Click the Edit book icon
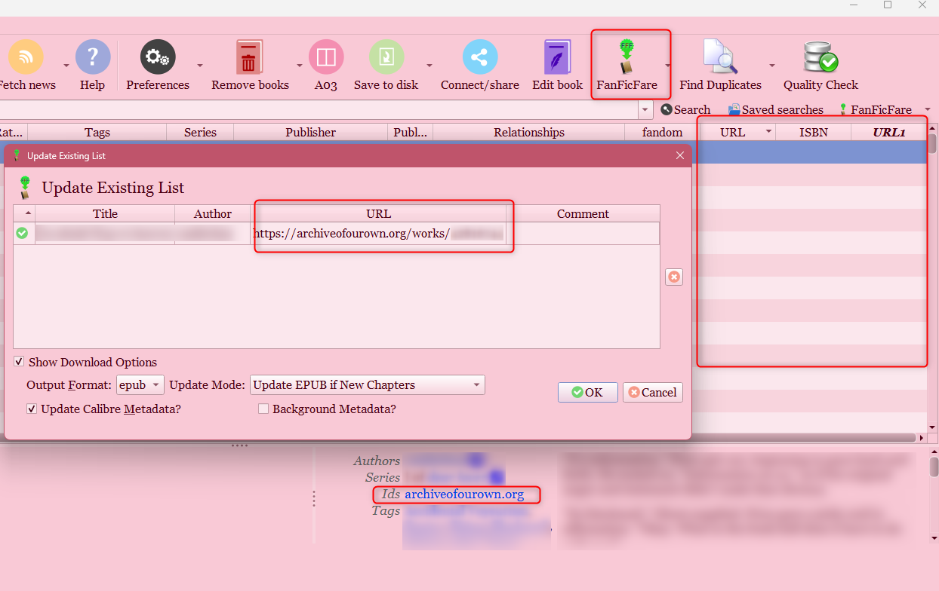939x591 pixels. point(558,57)
